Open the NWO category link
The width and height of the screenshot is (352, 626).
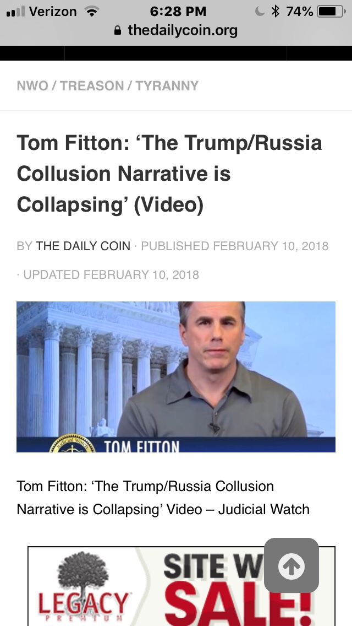point(32,86)
